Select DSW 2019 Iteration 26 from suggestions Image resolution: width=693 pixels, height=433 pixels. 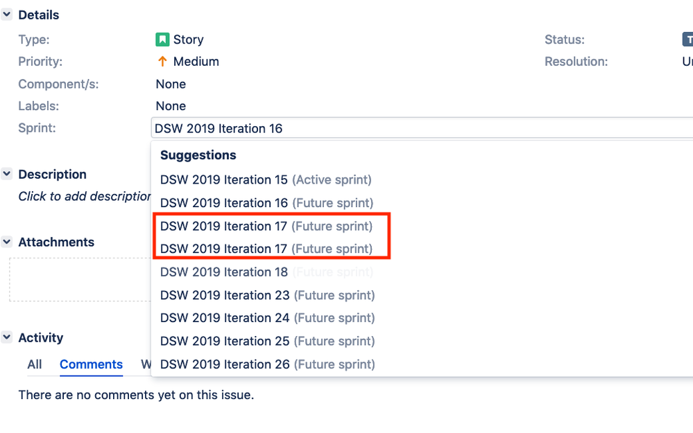pyautogui.click(x=266, y=364)
